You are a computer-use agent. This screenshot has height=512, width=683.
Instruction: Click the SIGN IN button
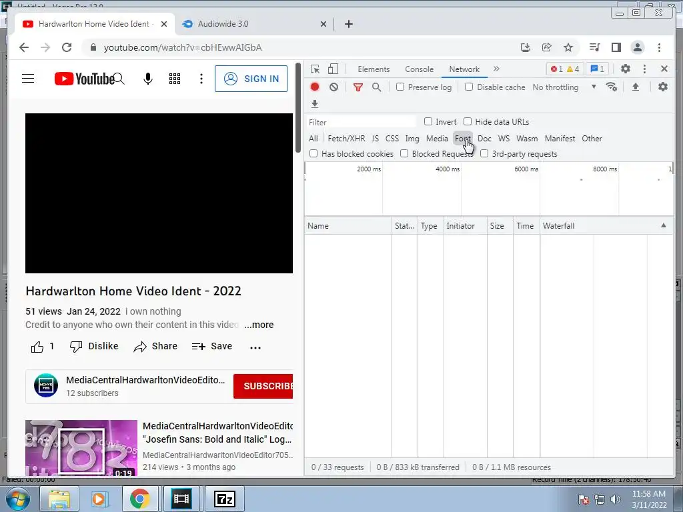[x=251, y=79]
